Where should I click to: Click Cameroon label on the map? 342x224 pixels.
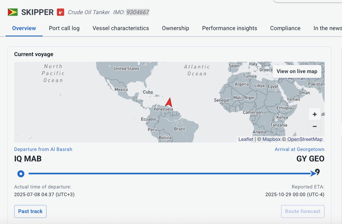click(253, 112)
